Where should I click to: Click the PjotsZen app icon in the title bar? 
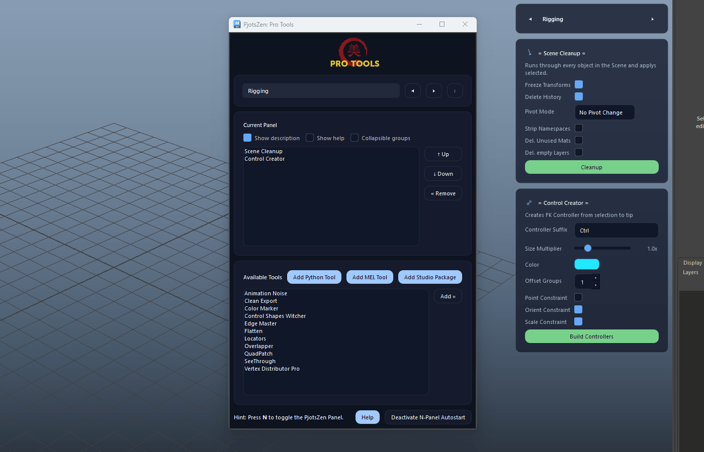point(237,24)
